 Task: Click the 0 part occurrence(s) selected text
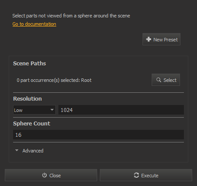[x=54, y=80]
